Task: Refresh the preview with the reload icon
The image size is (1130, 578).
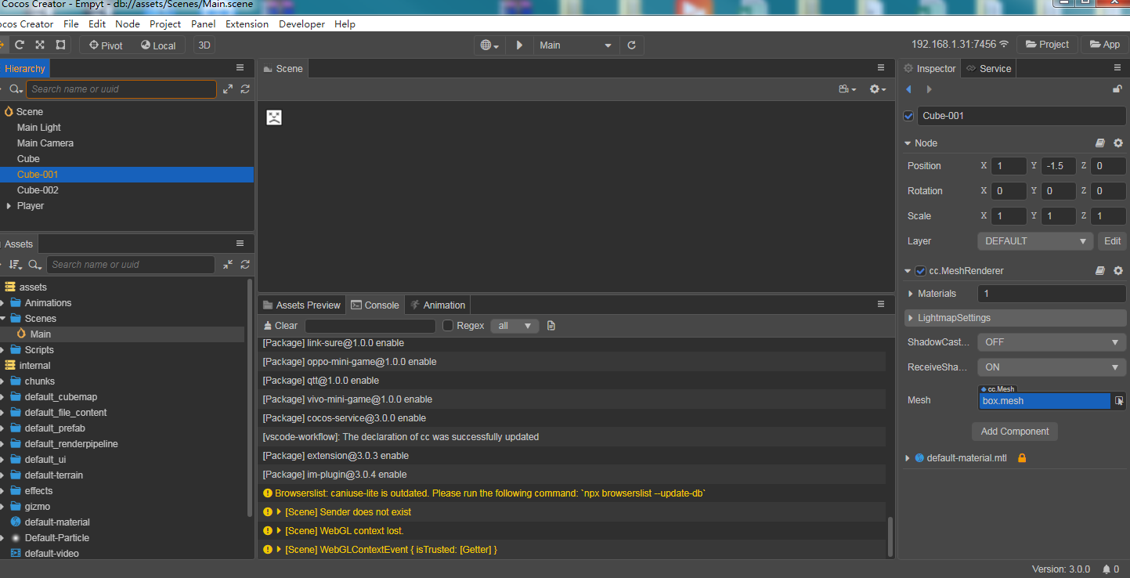Action: pos(632,45)
